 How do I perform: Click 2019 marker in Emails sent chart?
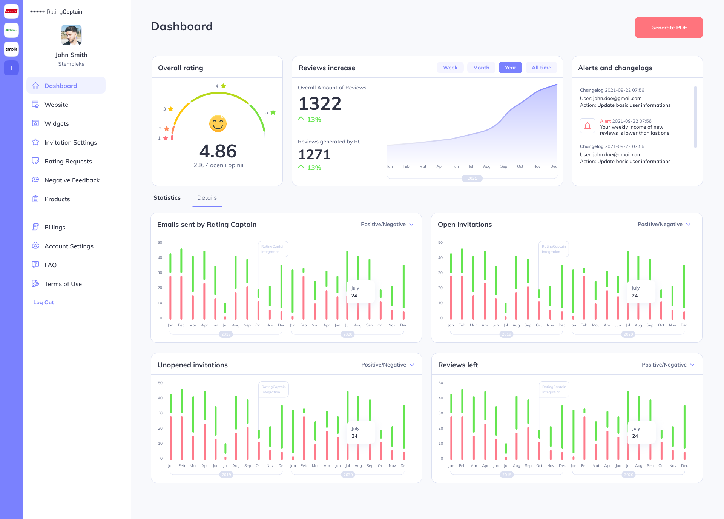(x=226, y=334)
